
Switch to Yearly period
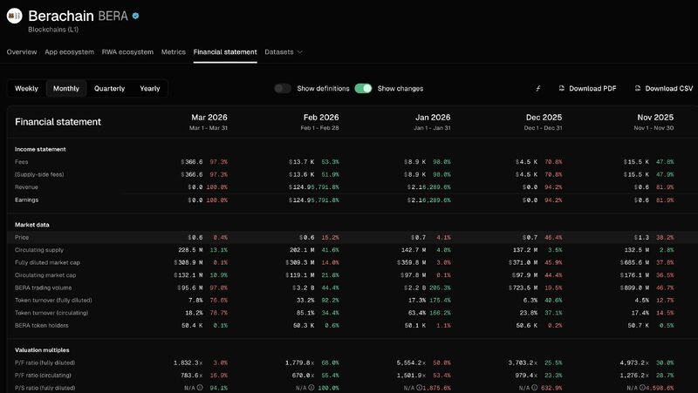(150, 89)
